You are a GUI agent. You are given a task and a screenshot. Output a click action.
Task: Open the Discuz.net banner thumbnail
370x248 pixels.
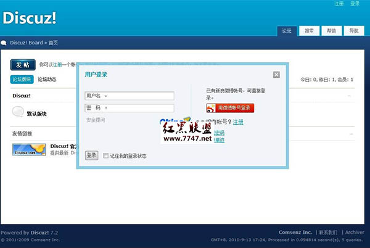29,149
